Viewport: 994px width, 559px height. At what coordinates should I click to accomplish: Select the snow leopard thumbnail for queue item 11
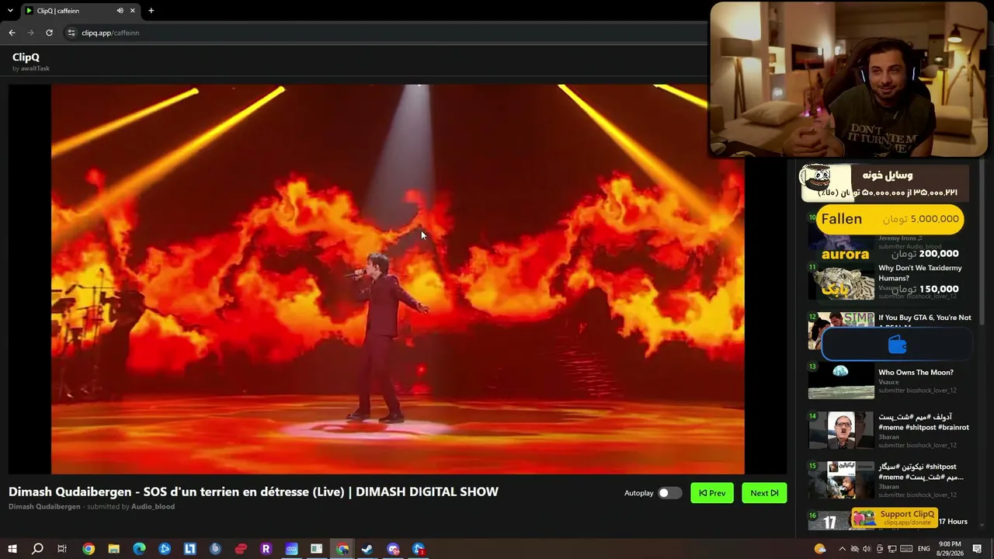[841, 282]
